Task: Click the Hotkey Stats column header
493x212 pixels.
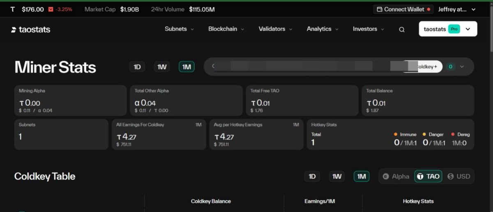Action: click(418, 201)
